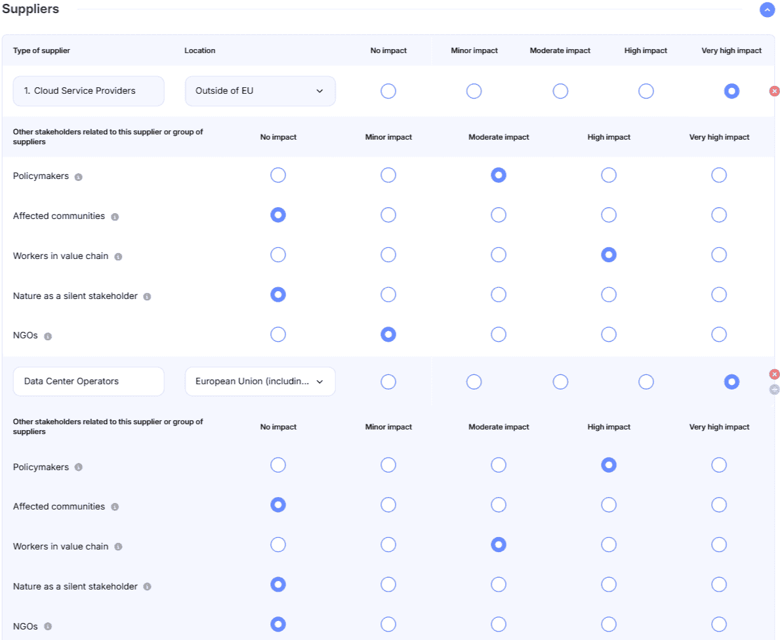780x640 pixels.
Task: Show info for first Policymakers stakeholder
Action: [79, 177]
